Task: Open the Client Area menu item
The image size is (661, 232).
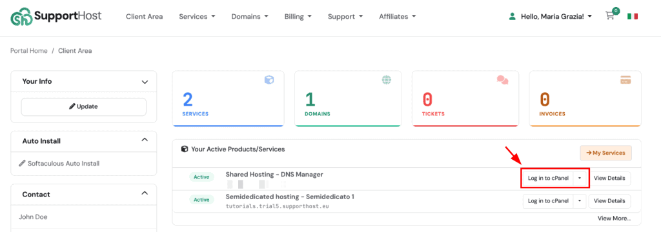Action: 144,16
